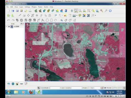Click the CRS status icon at bar end

pyautogui.click(x=124, y=88)
